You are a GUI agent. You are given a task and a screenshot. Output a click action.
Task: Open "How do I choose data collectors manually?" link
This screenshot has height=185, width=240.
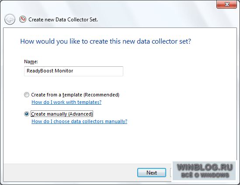pos(79,121)
